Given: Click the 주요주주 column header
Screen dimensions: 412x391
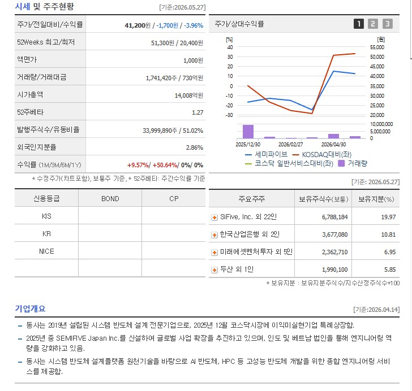Looking at the screenshot, I should coord(251,199).
